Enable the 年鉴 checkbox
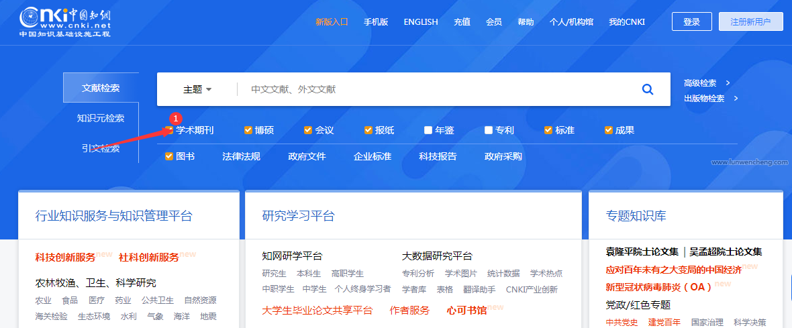The image size is (792, 328). click(428, 130)
